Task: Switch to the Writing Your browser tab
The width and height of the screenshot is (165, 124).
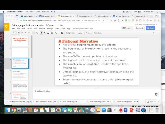Action: pyautogui.click(x=121, y=16)
